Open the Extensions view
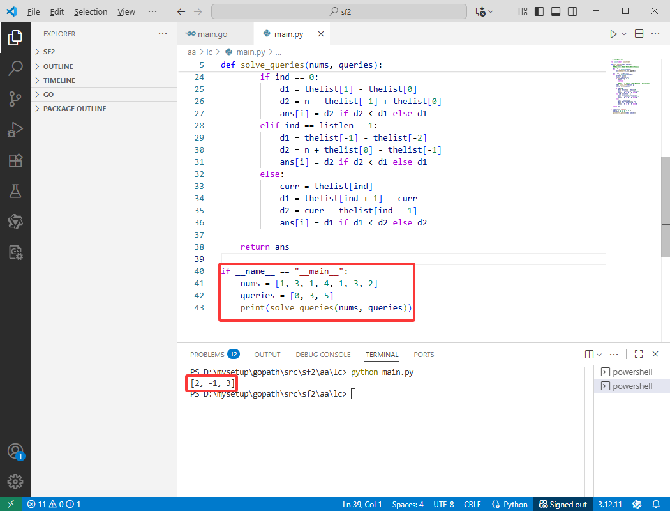The image size is (670, 511). [15, 160]
